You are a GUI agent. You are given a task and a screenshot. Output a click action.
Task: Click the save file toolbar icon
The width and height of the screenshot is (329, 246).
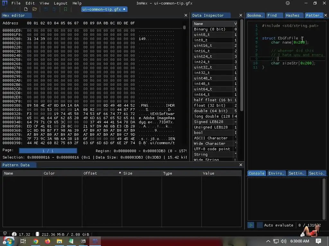46,9
